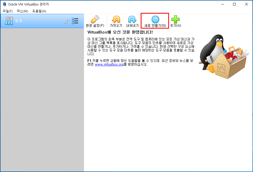Visit the www.virtualbox.org link
The image size is (253, 172).
(x=109, y=64)
